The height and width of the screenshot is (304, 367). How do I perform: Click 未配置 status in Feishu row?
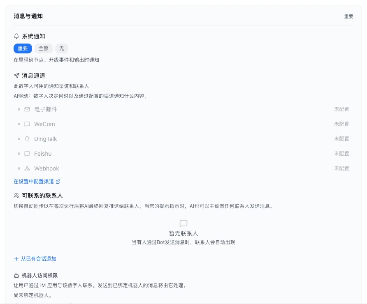click(341, 153)
